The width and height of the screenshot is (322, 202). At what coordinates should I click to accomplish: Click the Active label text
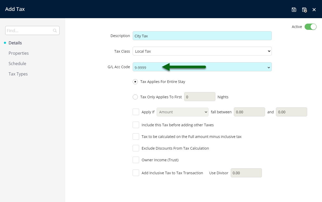tap(297, 27)
